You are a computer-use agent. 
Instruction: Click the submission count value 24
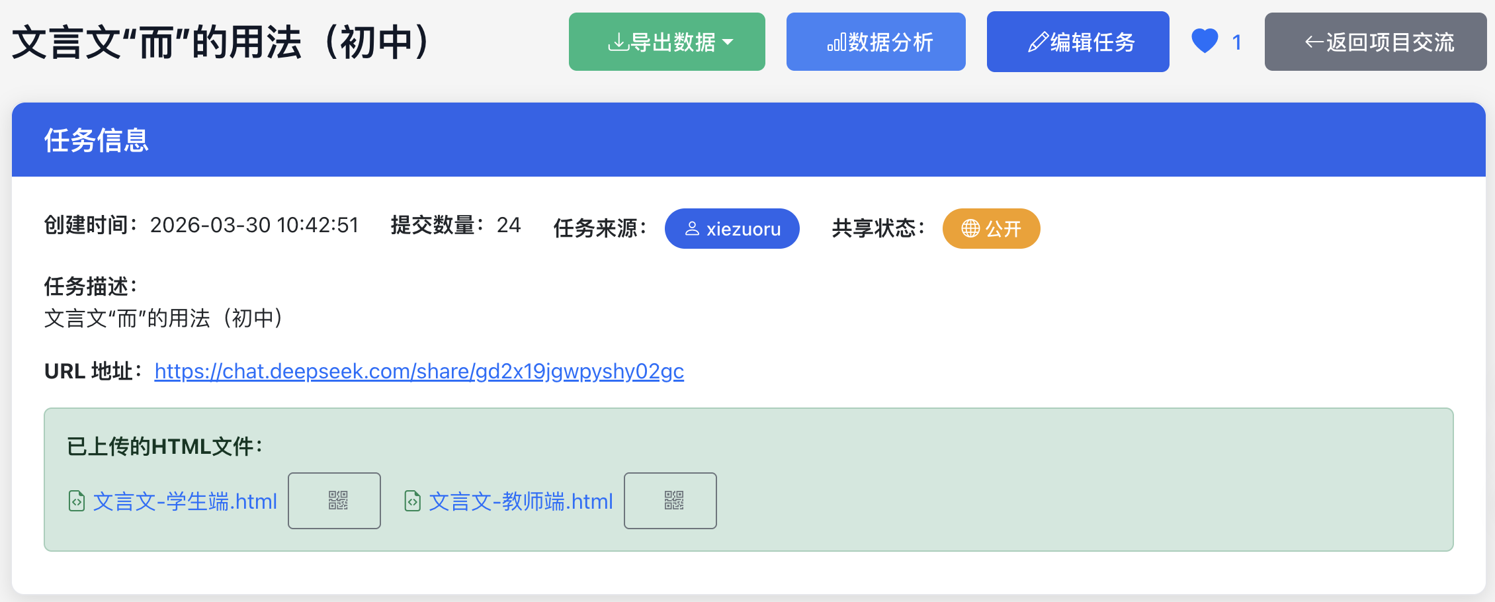coord(509,225)
